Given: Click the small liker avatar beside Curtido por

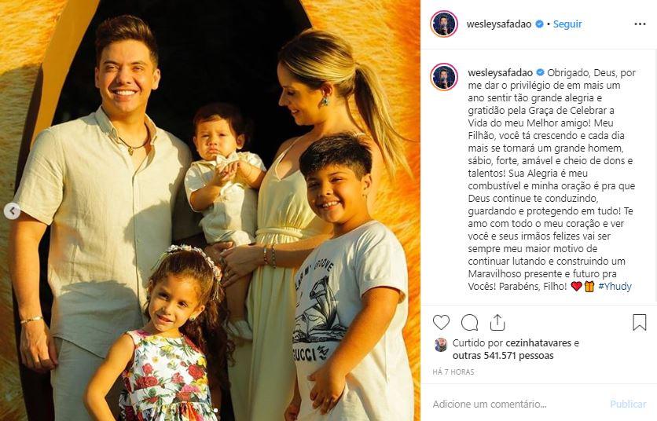Looking at the screenshot, I should click(x=440, y=344).
